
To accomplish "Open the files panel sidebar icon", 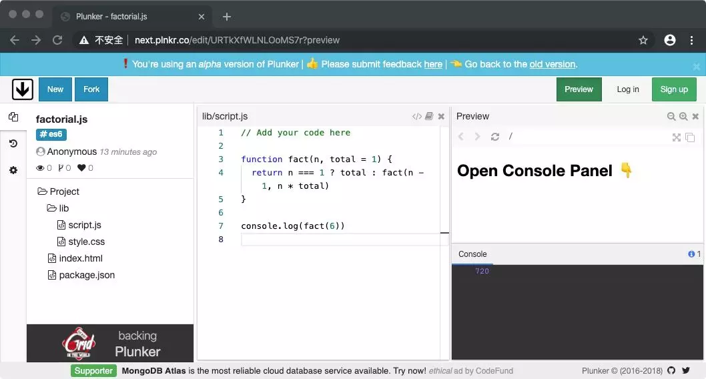I will (13, 117).
